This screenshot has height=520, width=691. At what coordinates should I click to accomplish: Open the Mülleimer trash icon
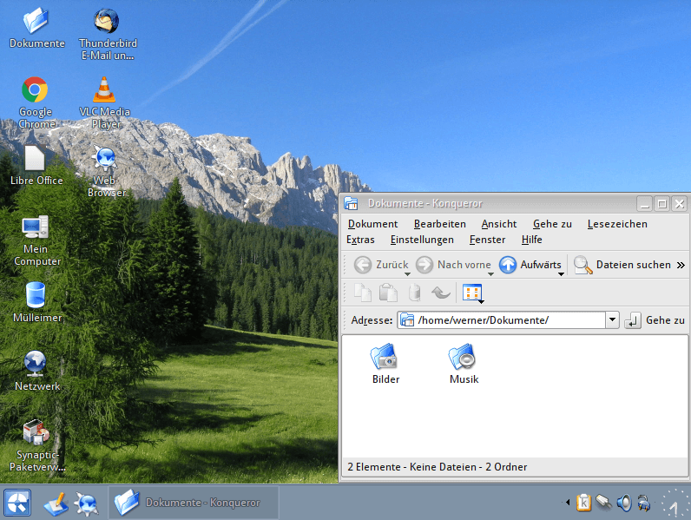[x=36, y=295]
